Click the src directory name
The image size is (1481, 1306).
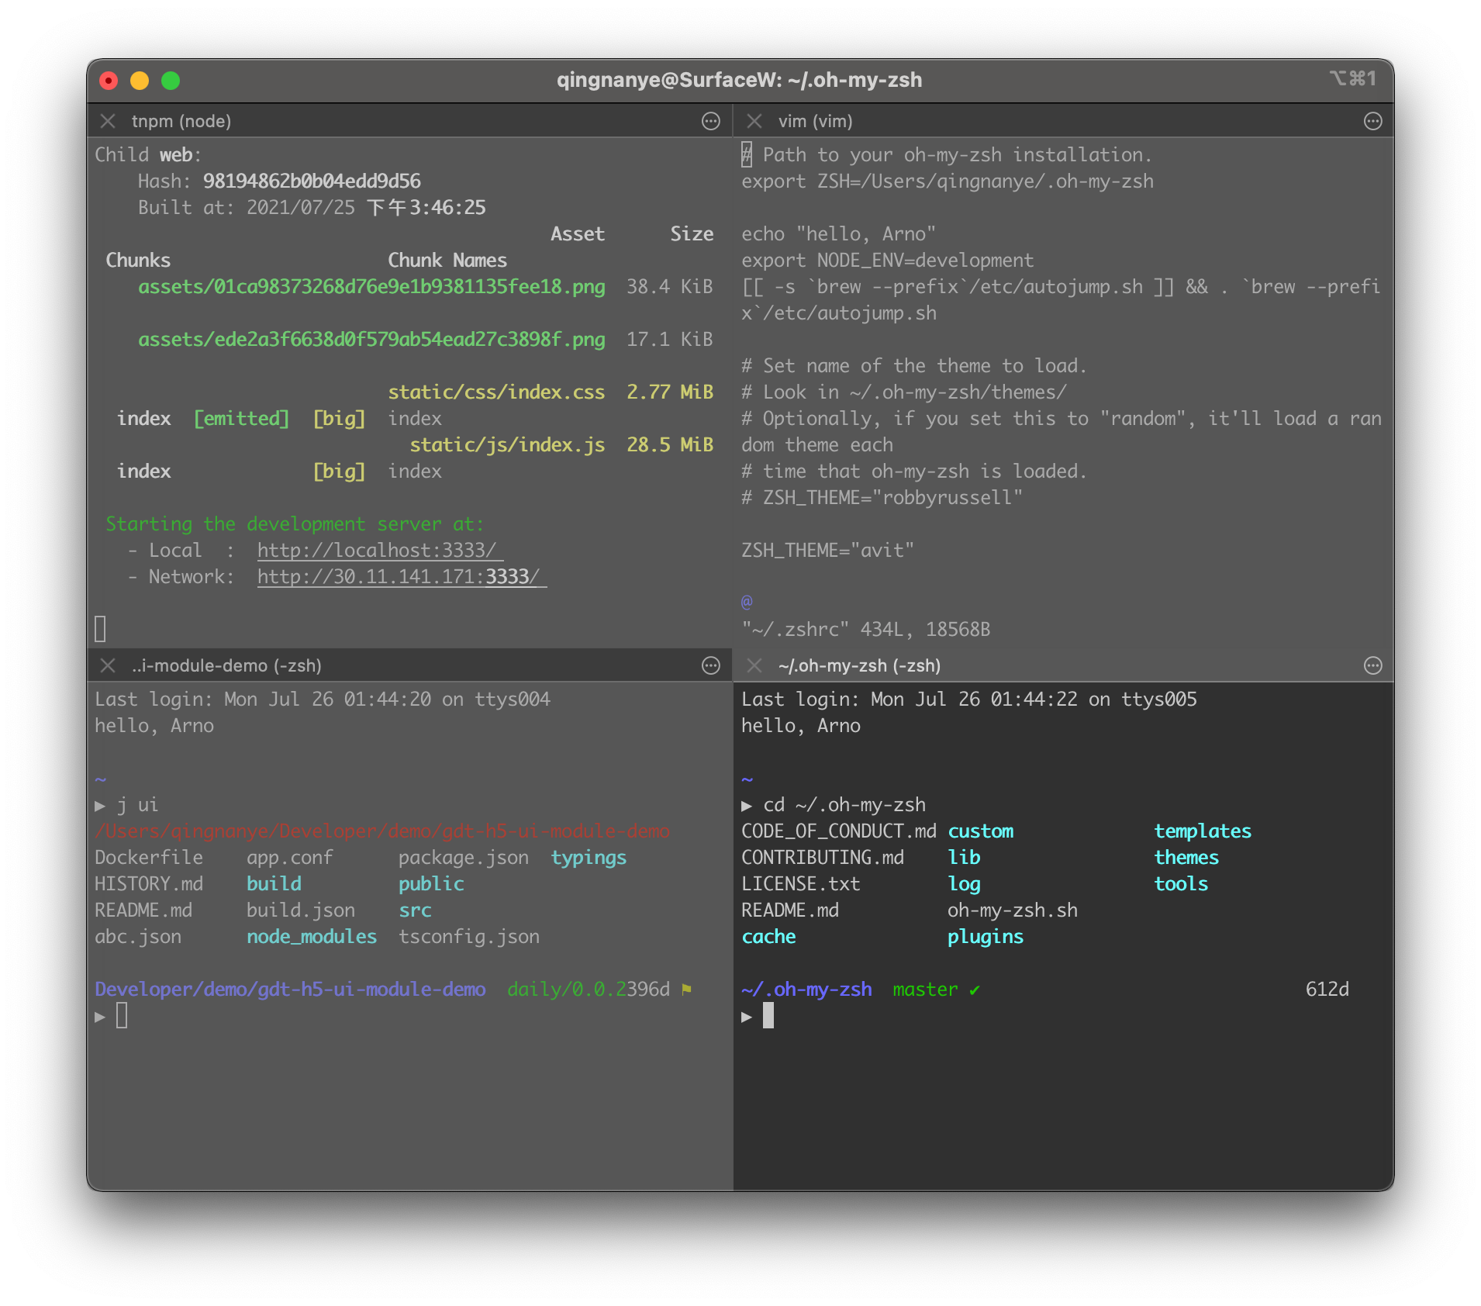pyautogui.click(x=415, y=910)
